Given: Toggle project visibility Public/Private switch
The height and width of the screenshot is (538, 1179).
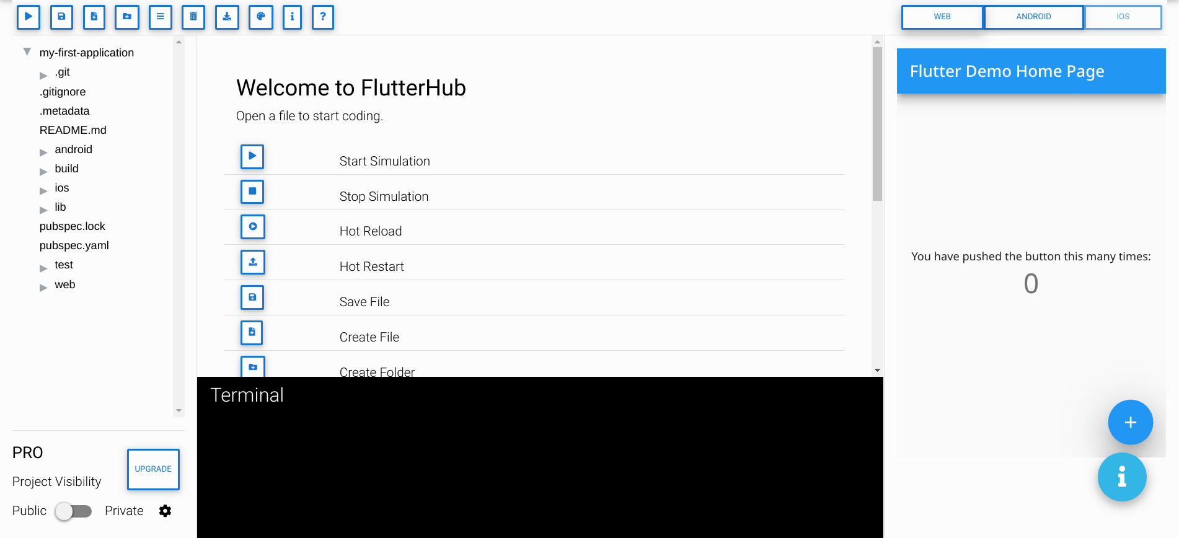Looking at the screenshot, I should pos(73,511).
